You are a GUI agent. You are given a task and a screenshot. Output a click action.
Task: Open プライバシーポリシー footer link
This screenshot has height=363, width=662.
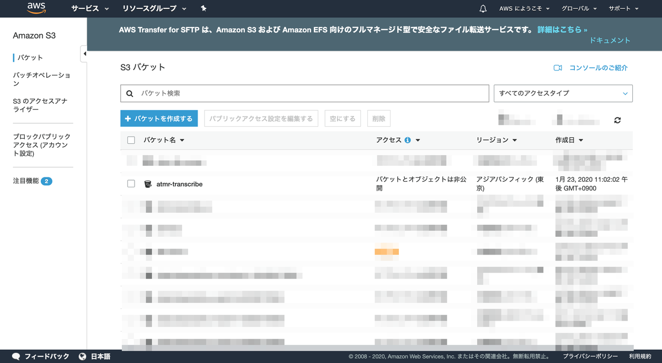[x=590, y=356]
